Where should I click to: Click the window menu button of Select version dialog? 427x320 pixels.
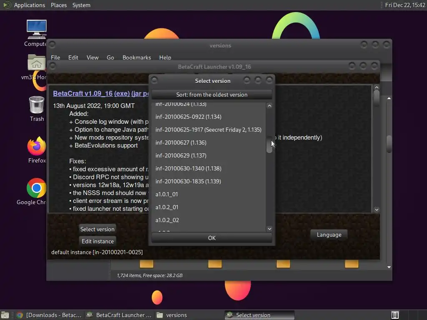tap(154, 80)
